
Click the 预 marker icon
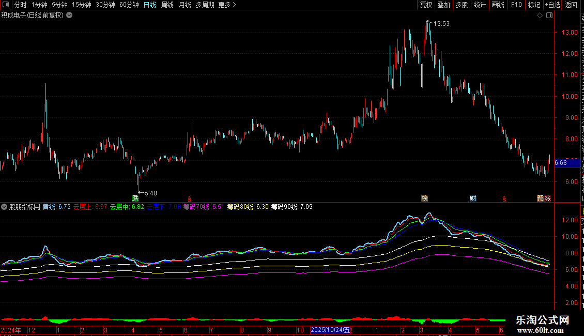[540, 198]
